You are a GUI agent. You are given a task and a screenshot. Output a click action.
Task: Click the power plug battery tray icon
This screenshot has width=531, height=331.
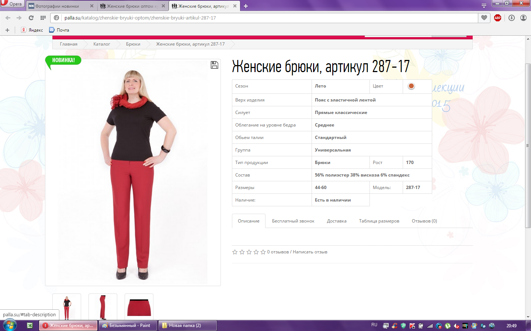[421, 325]
